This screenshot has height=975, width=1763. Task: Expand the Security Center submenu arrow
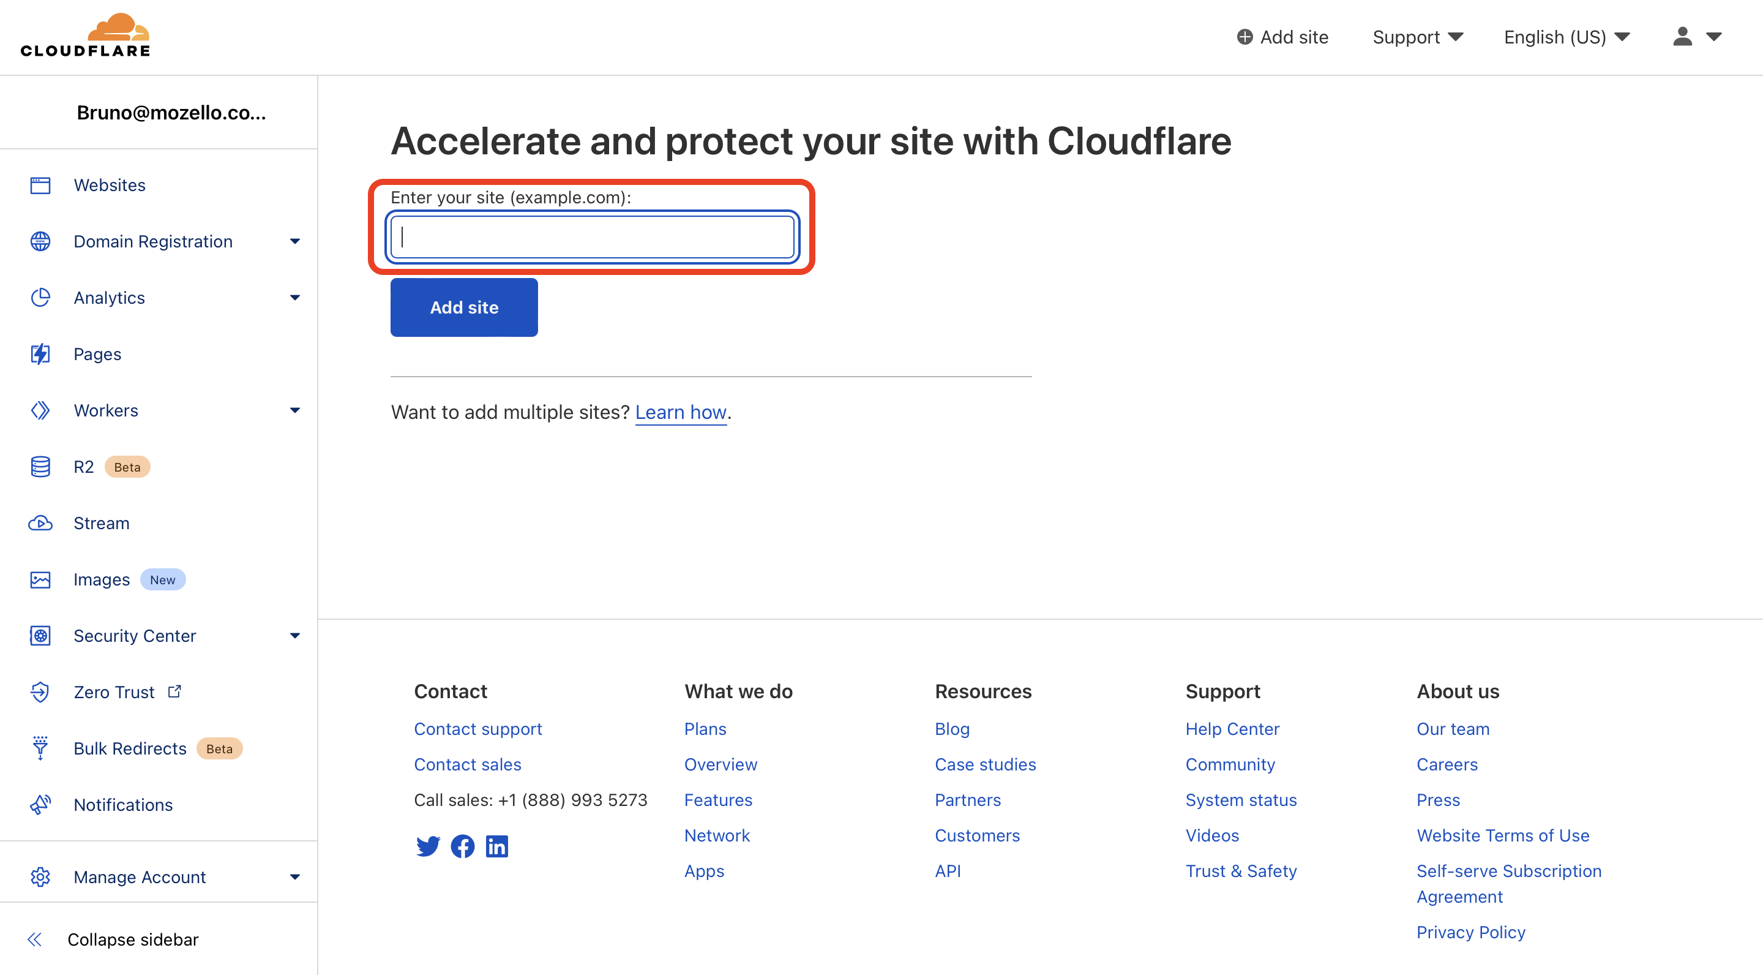click(295, 635)
